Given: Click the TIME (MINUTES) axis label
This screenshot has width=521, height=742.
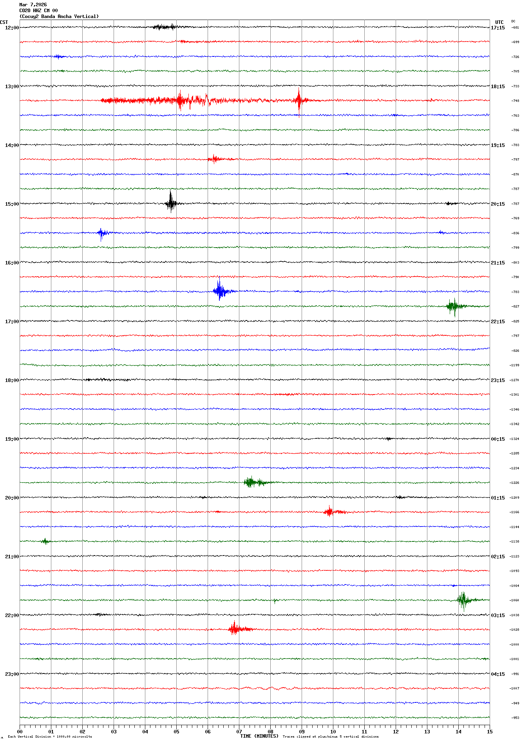Looking at the screenshot, I should point(259,736).
